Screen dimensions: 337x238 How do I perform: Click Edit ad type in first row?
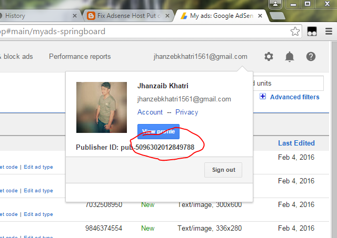pyautogui.click(x=38, y=167)
